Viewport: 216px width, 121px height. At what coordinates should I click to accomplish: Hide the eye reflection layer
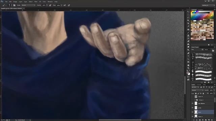coord(193,104)
